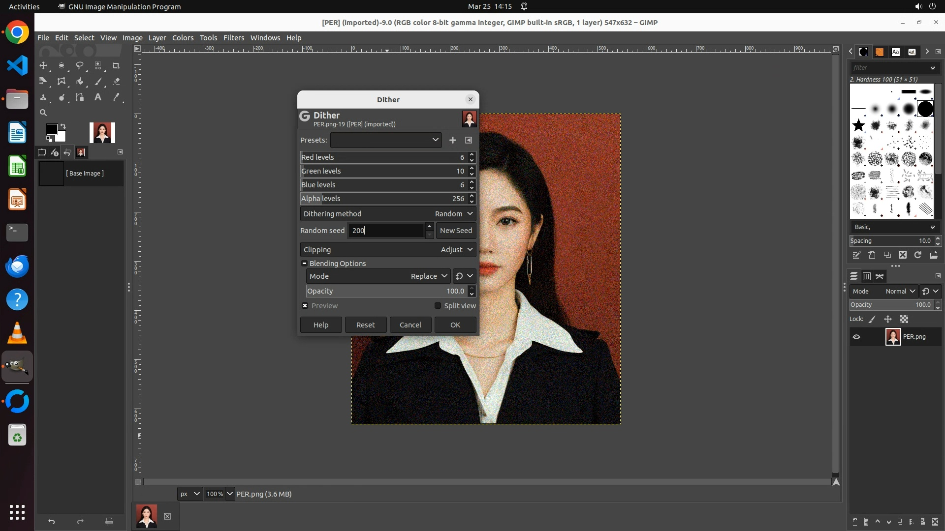945x531 pixels.
Task: Enable the Split view checkbox
Action: [x=438, y=306]
